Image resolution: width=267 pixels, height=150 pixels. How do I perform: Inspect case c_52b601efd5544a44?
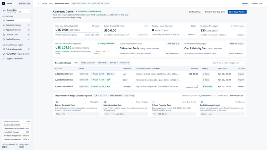(241, 74)
